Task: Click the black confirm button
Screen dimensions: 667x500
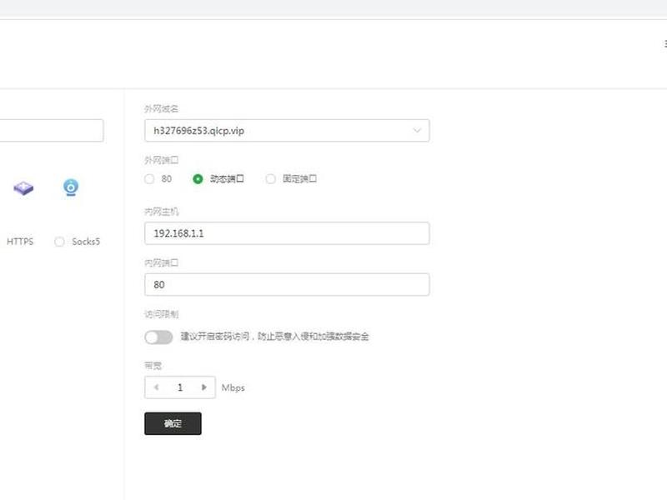Action: [x=173, y=423]
